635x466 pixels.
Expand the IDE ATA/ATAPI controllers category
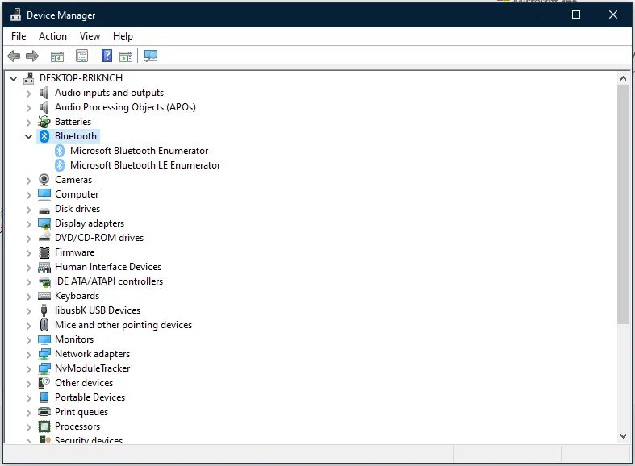[x=28, y=282]
